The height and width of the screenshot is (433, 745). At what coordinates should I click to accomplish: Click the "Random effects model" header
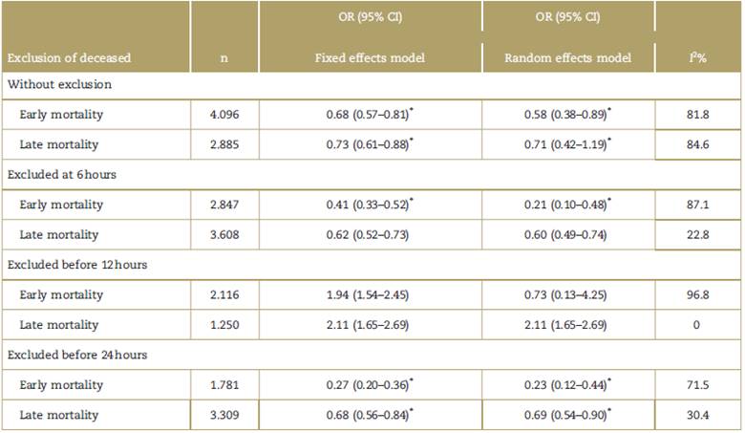point(568,58)
